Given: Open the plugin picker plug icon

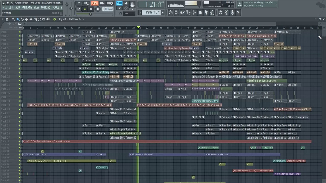Looking at the screenshot, I should click(206, 12).
